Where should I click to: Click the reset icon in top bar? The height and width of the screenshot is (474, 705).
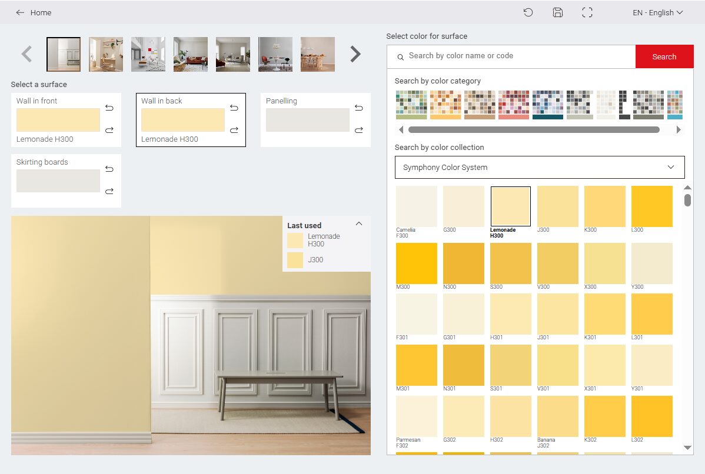point(528,12)
